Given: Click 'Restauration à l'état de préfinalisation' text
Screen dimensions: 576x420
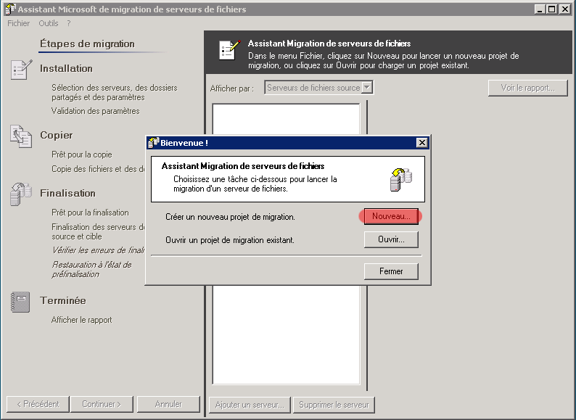Looking at the screenshot, I should (x=92, y=269).
